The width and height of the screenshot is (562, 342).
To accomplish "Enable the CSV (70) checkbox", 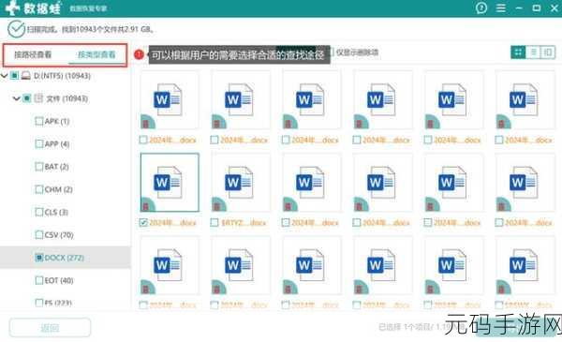I will 38,235.
